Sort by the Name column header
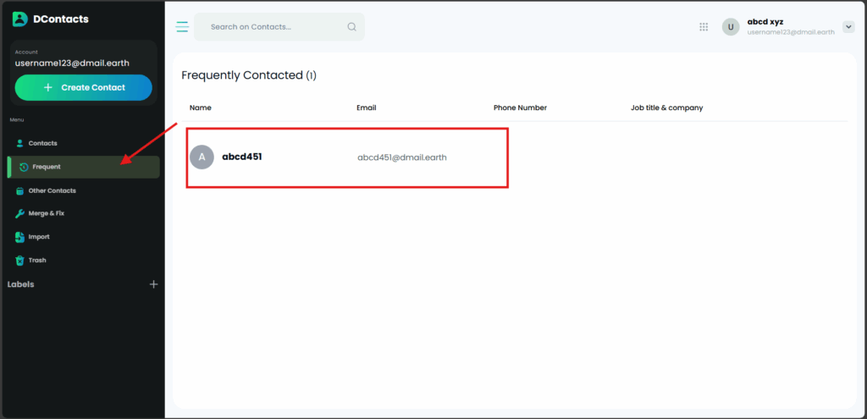 click(201, 108)
